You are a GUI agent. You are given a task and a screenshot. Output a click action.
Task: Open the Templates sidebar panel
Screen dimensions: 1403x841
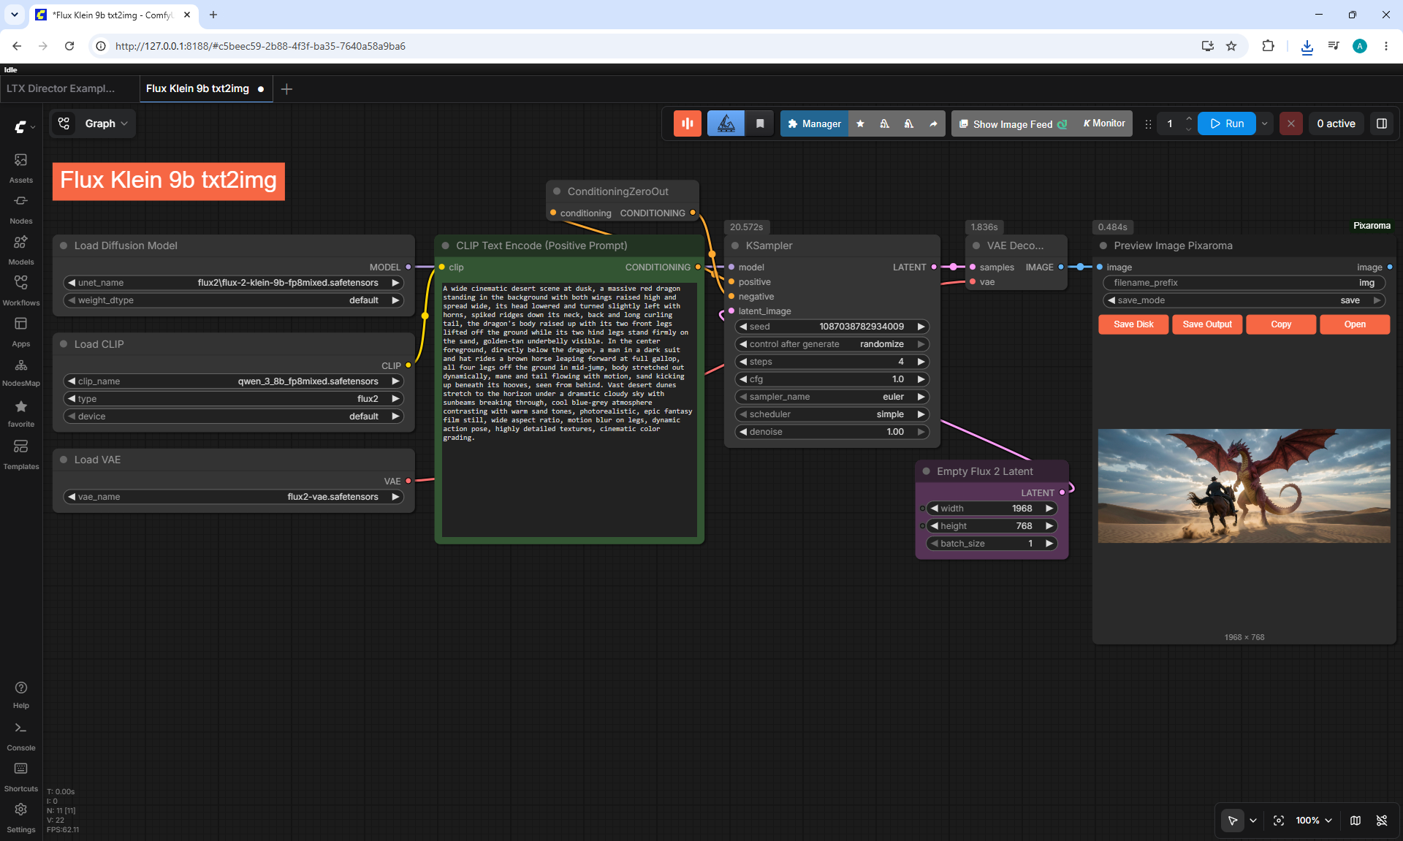point(21,454)
